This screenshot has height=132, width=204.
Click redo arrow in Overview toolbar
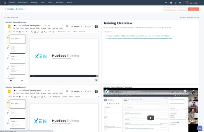pyautogui.click(x=17, y=32)
